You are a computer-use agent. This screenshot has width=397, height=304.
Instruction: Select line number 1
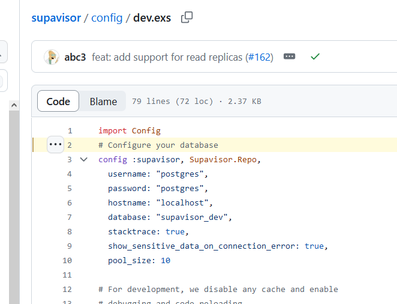[70, 131]
